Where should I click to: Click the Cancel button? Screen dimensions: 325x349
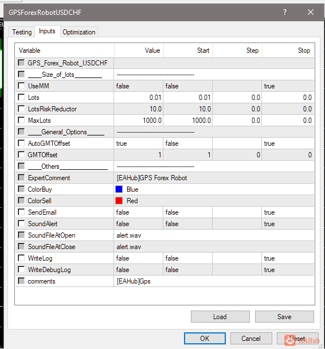tap(251, 338)
